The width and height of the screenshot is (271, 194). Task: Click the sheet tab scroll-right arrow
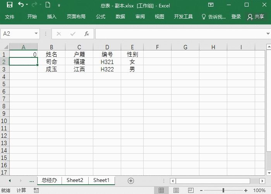coord(21,181)
